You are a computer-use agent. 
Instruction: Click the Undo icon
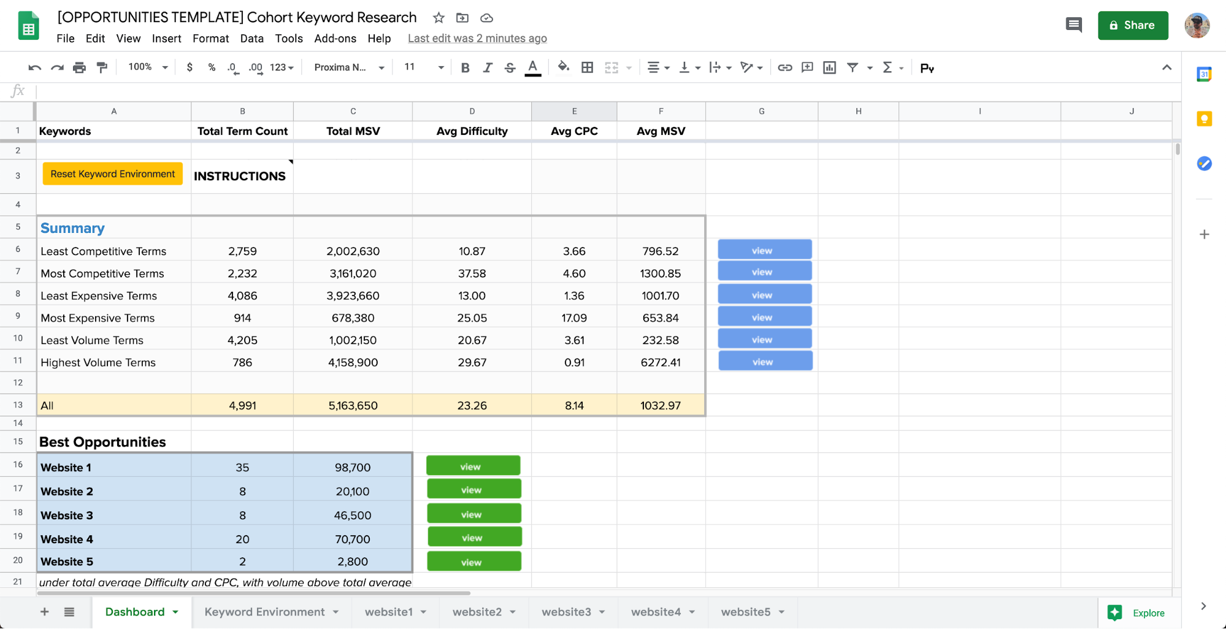pyautogui.click(x=34, y=67)
